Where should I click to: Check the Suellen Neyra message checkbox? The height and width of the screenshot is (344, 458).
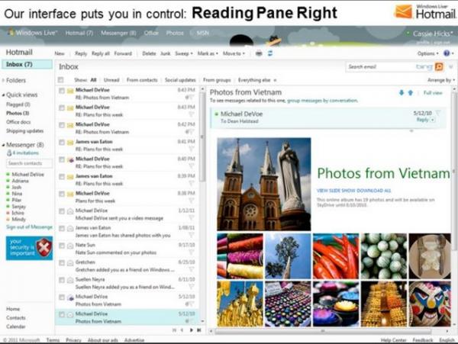coord(62,280)
